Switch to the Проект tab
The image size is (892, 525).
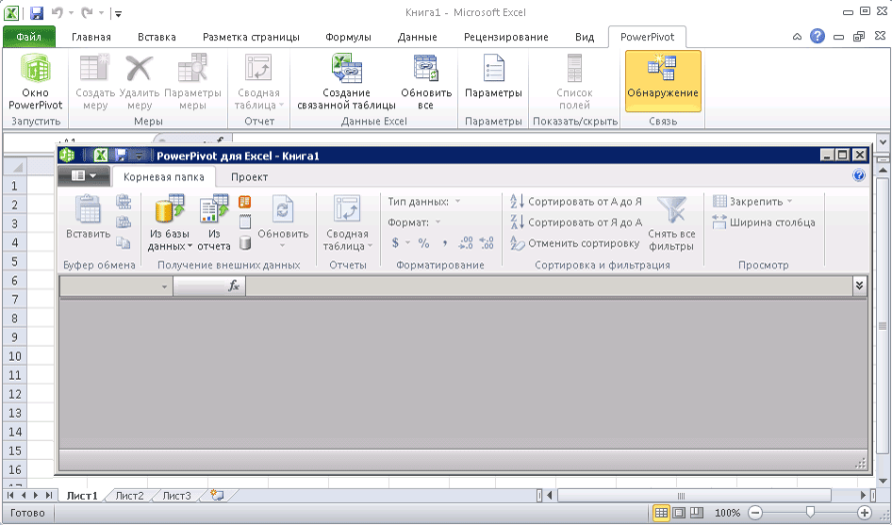[x=249, y=177]
